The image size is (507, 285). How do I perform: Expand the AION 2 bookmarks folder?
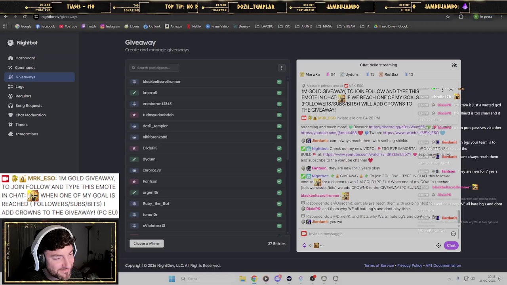(x=303, y=27)
